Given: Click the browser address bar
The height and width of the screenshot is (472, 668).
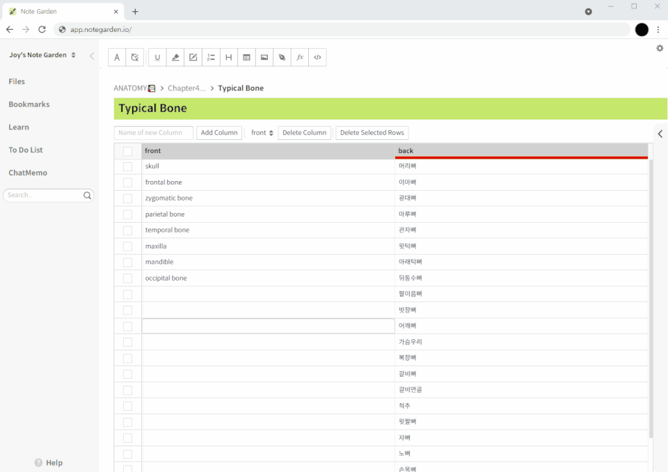Looking at the screenshot, I should [x=341, y=29].
